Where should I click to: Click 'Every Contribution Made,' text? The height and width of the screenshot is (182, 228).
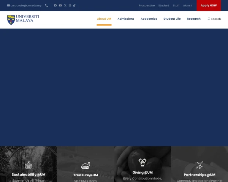coord(142,179)
